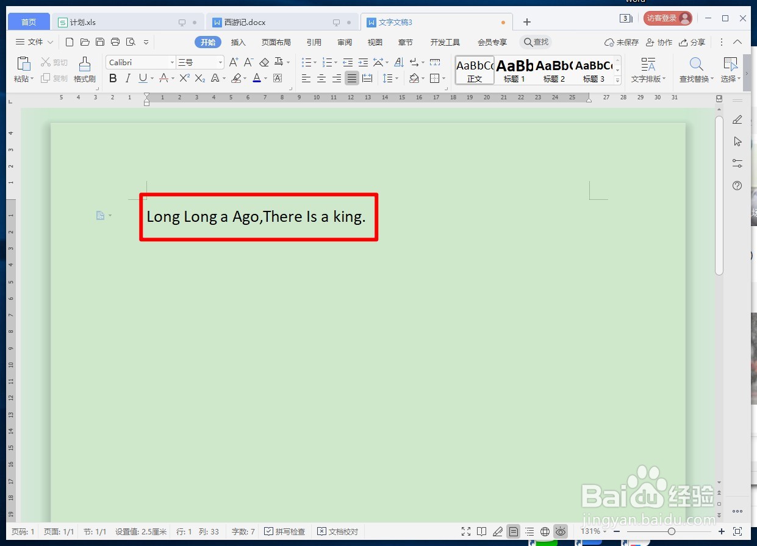
Task: Switch to web layout globe icon
Action: (x=545, y=531)
